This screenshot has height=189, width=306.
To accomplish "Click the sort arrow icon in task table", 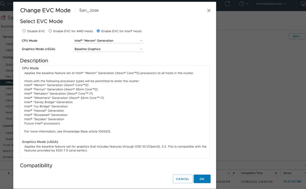I will pyautogui.click(x=229, y=173).
